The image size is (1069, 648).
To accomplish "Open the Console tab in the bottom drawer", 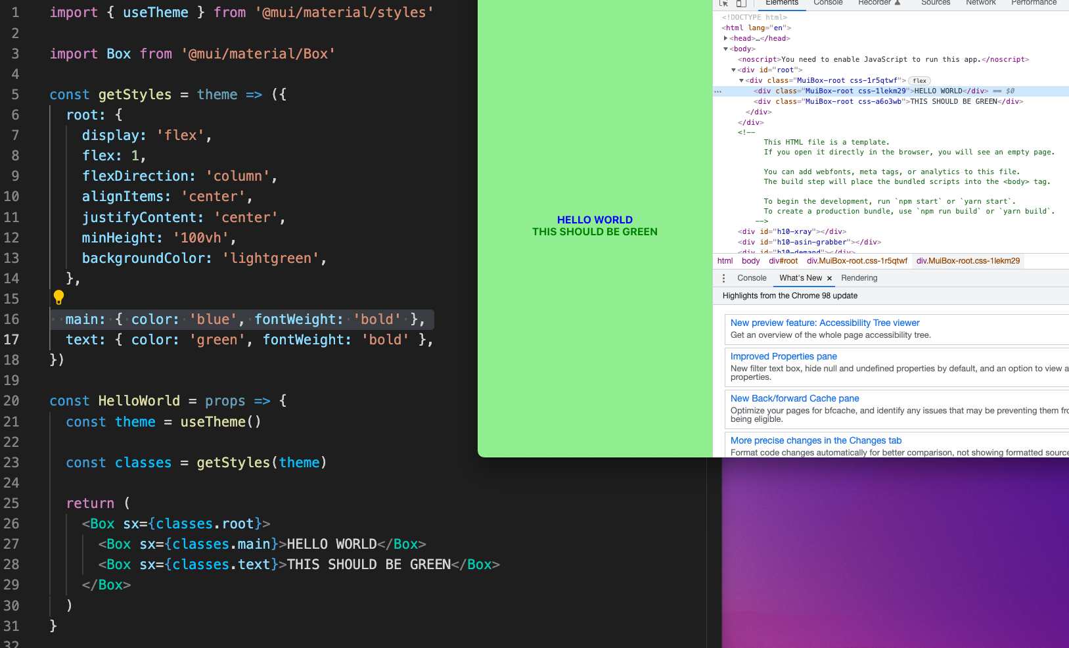I will click(752, 278).
